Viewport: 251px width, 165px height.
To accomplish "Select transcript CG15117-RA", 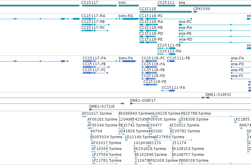I will (99, 19).
